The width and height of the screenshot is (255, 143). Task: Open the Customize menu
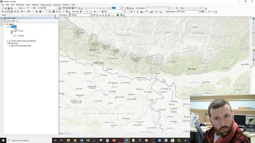57,5
